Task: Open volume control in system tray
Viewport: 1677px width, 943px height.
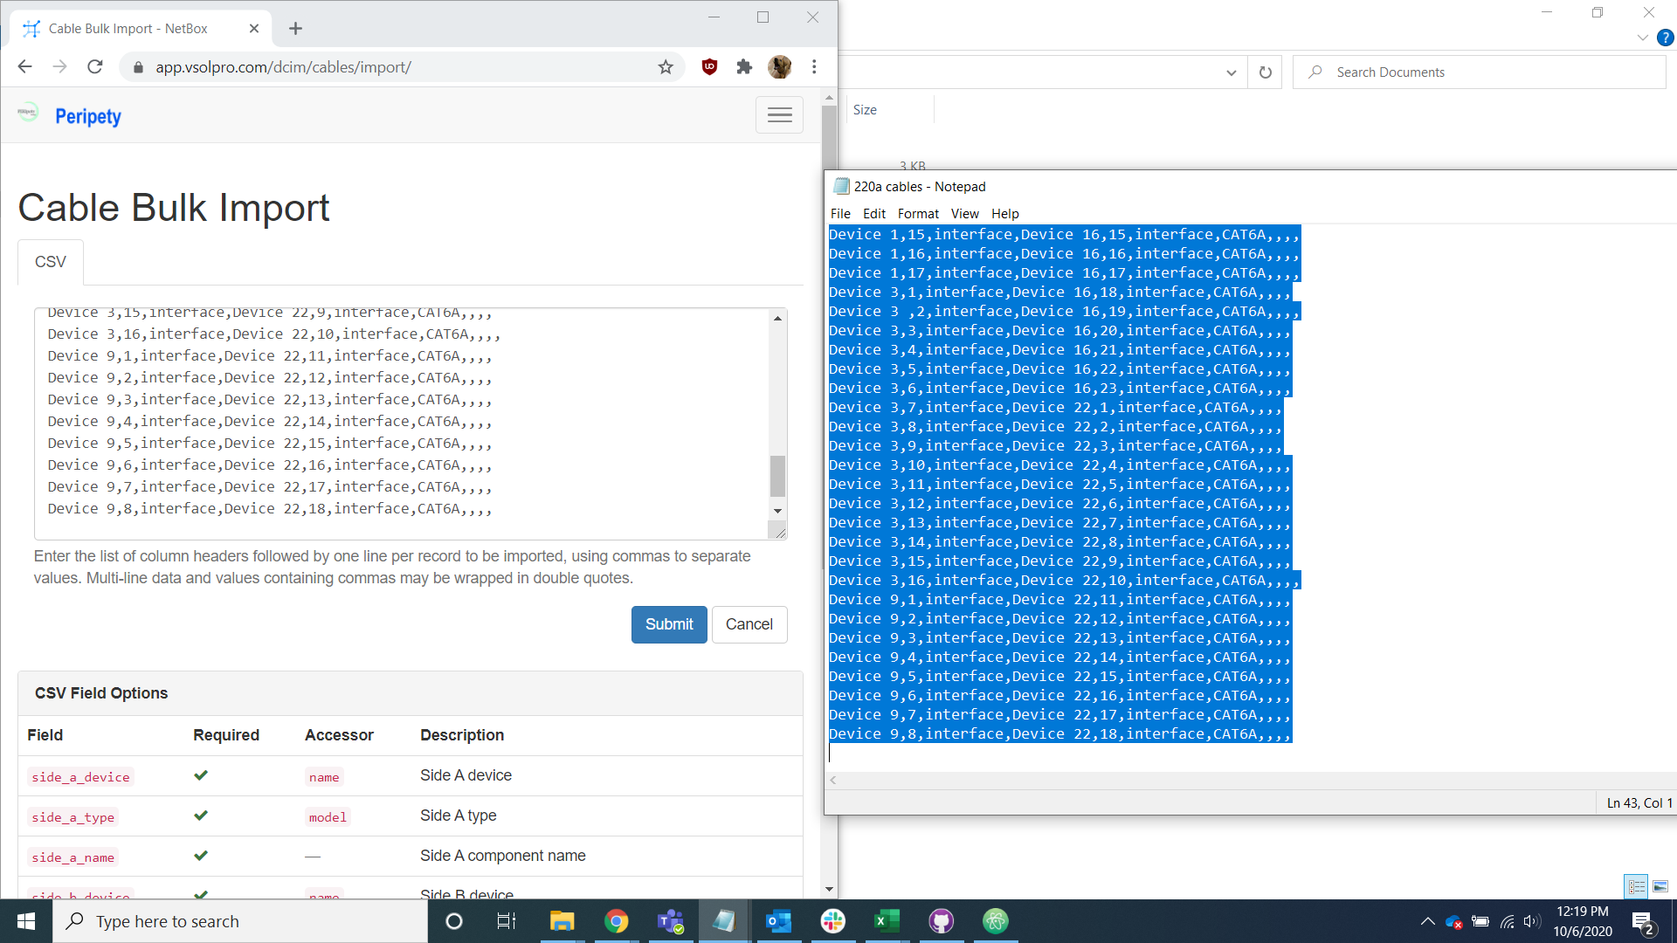Action: pyautogui.click(x=1532, y=921)
